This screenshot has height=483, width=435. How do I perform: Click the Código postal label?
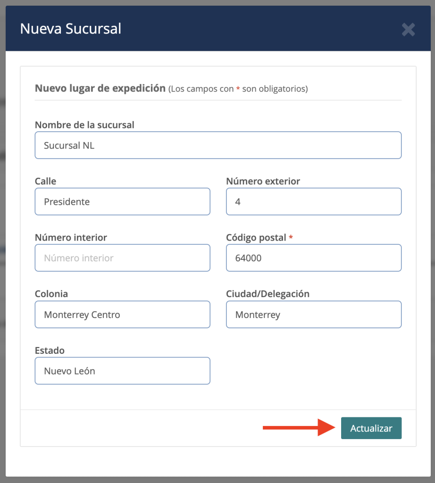pos(256,238)
